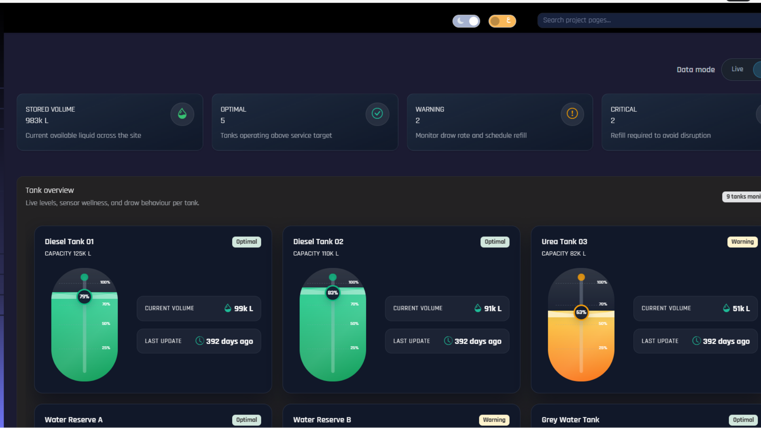
Task: Click the Optimal badge on Diesel Tank 01
Action: 246,242
